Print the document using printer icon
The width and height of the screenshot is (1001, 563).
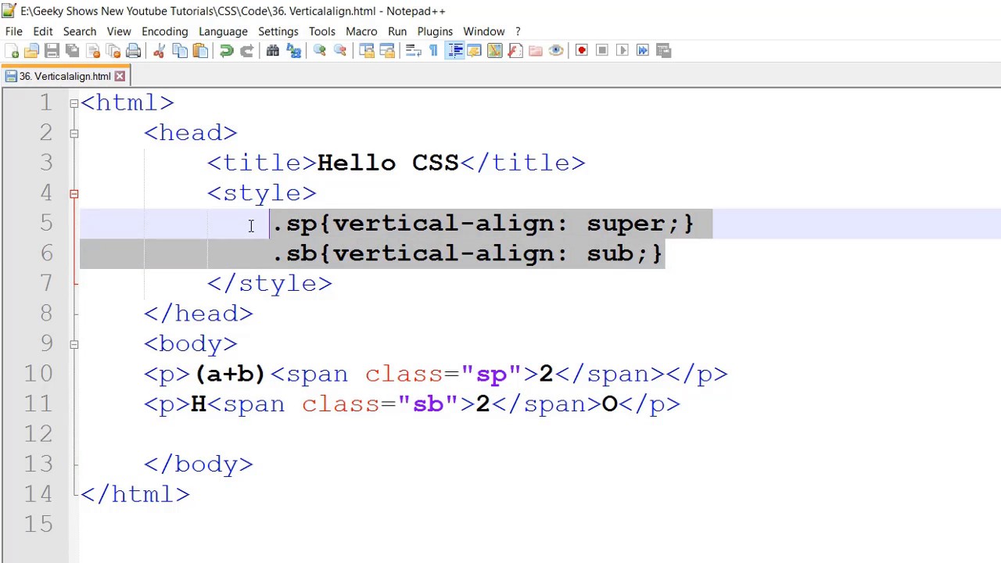click(134, 51)
